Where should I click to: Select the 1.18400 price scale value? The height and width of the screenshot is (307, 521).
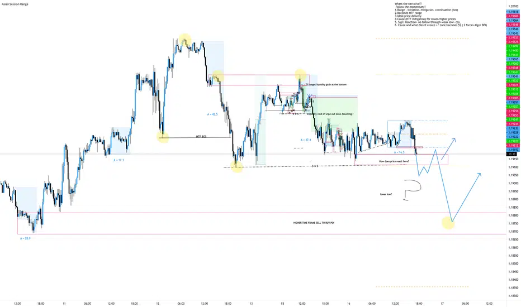click(514, 280)
